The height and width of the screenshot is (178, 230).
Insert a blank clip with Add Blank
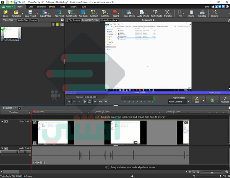(x=83, y=13)
